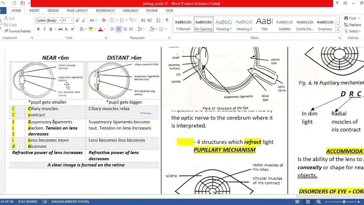Click the Borders icon

(161, 29)
